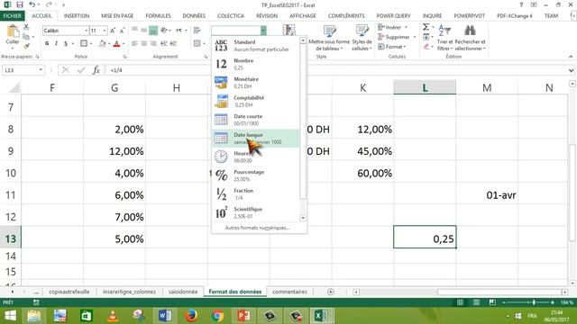577x324 pixels.
Task: Toggle italic I formatting
Action: pos(56,43)
